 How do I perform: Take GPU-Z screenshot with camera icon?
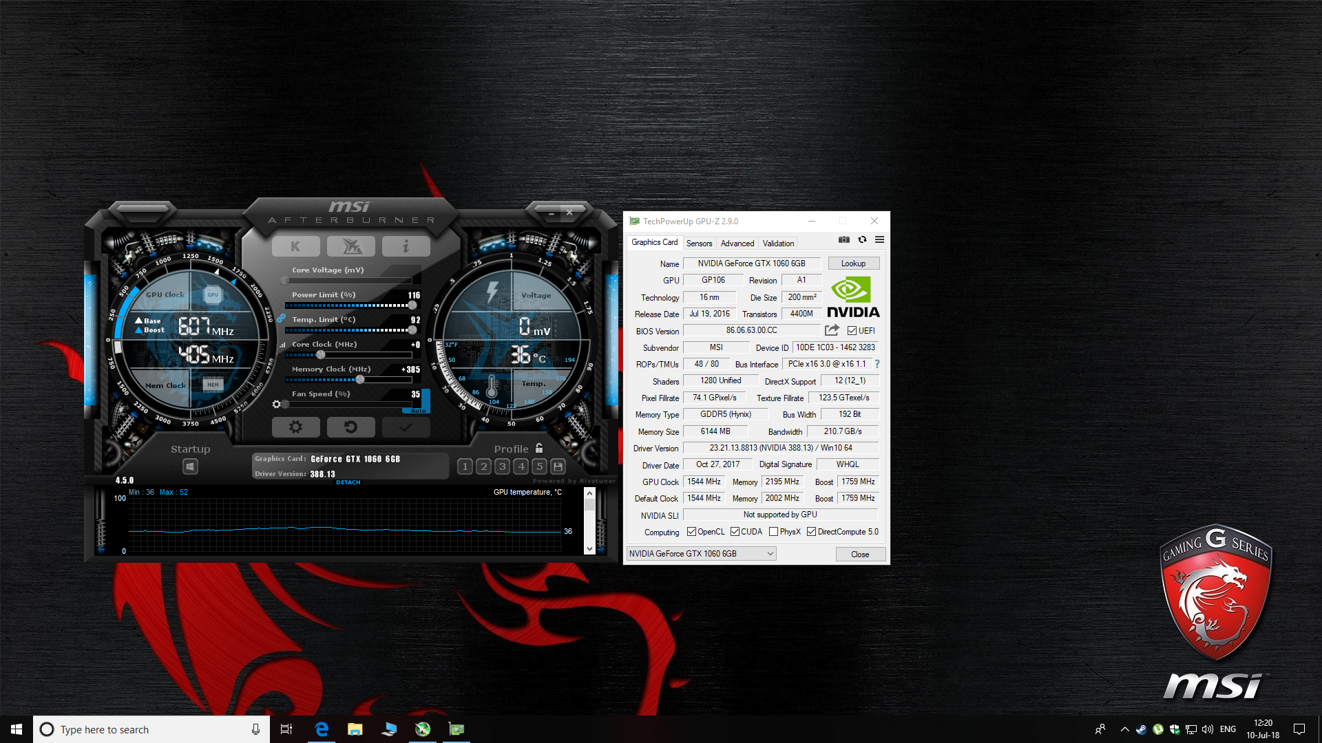click(843, 239)
